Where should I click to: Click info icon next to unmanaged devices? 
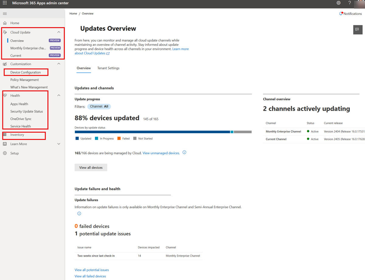pos(184,153)
